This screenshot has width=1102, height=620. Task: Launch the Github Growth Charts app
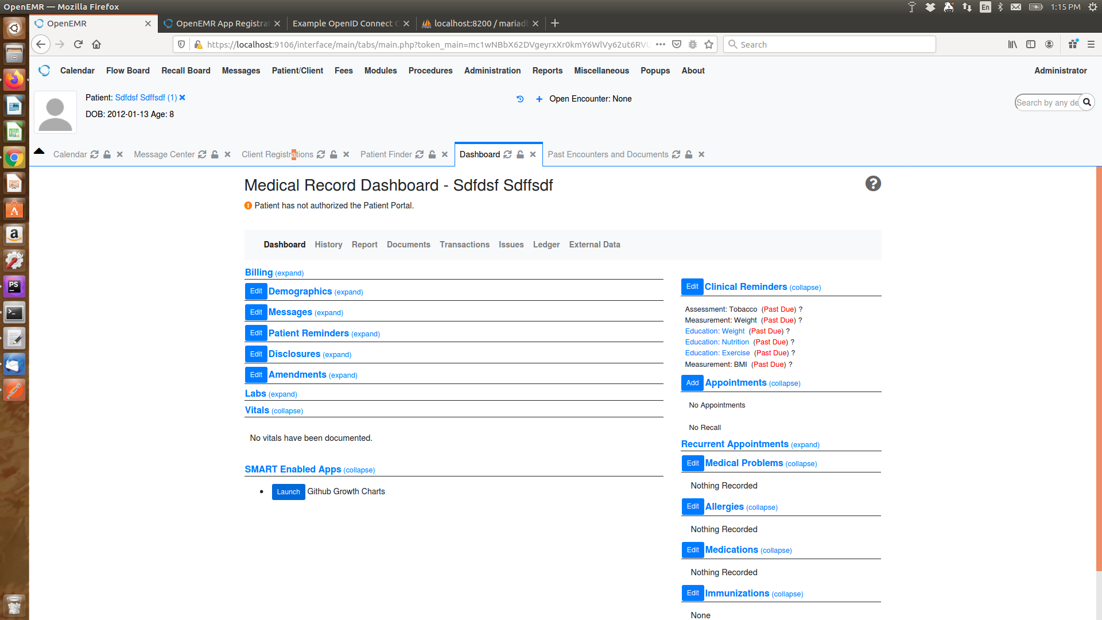coord(288,491)
